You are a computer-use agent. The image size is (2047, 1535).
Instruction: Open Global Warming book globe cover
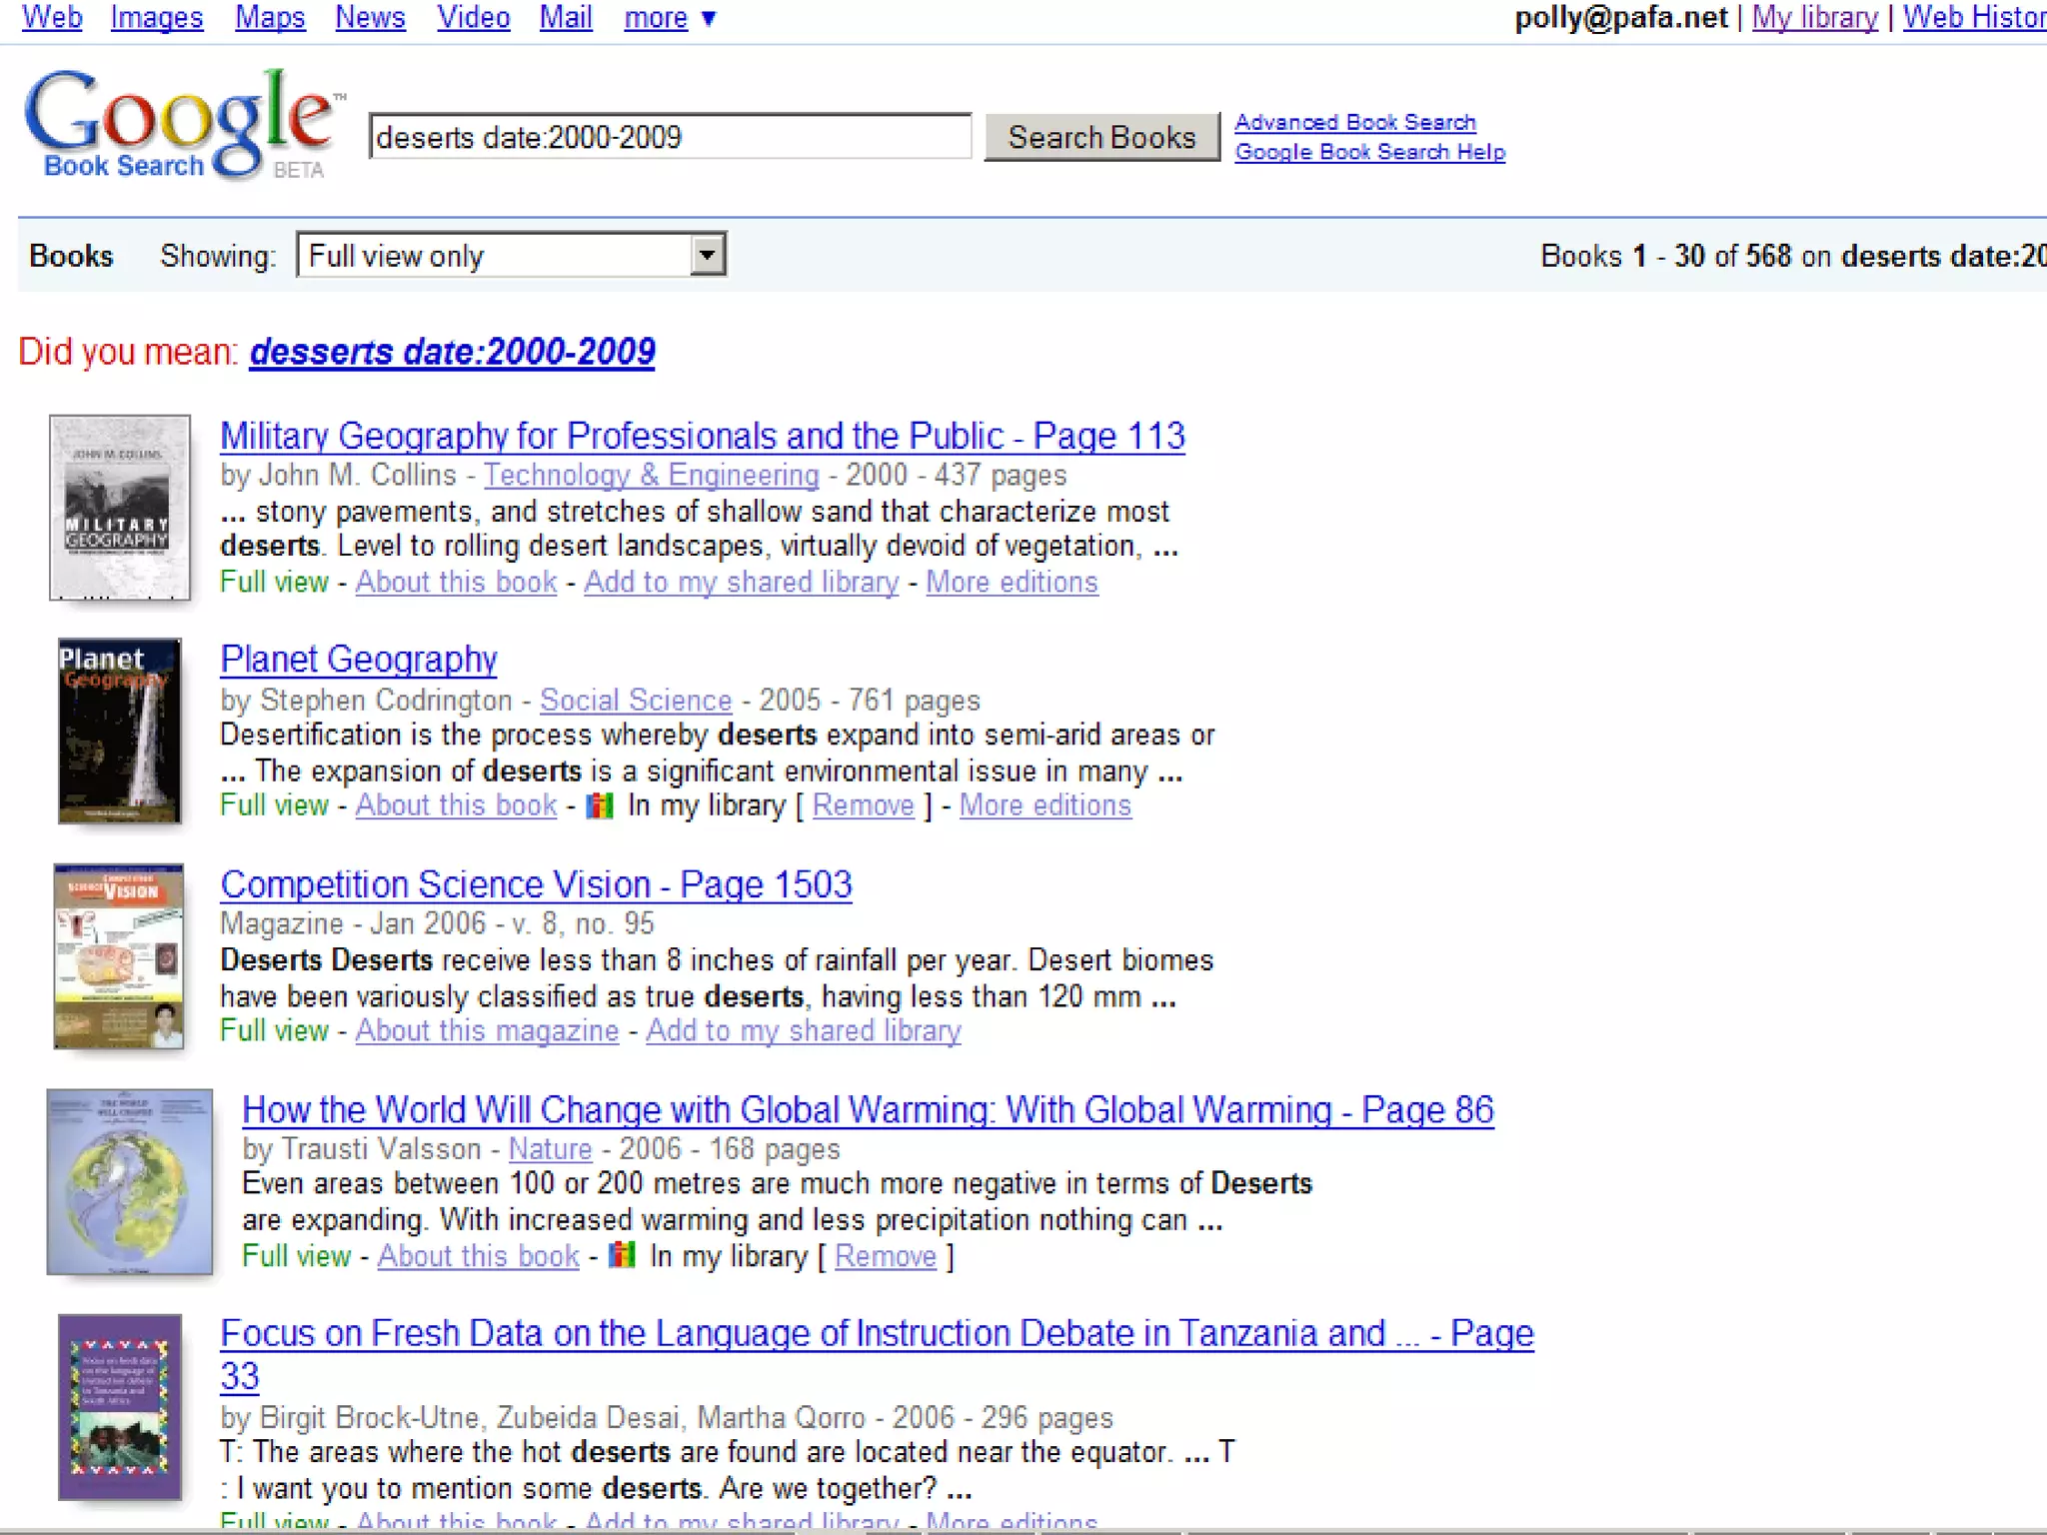coord(130,1181)
